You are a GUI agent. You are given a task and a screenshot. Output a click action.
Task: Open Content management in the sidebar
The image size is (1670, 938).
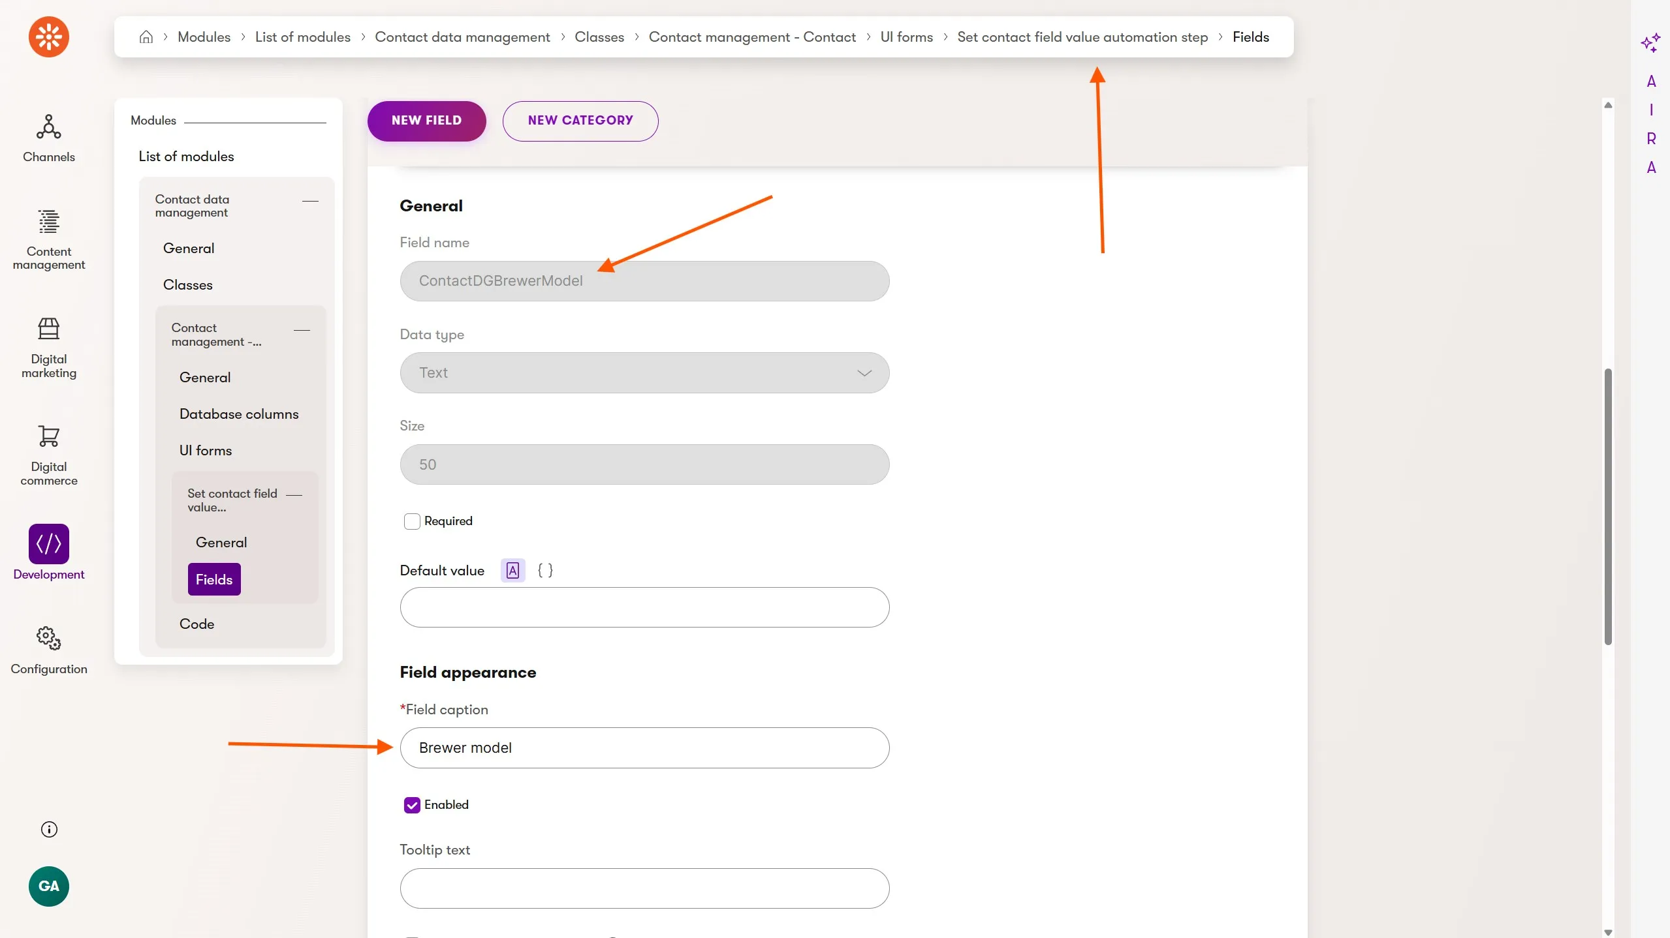pos(48,222)
